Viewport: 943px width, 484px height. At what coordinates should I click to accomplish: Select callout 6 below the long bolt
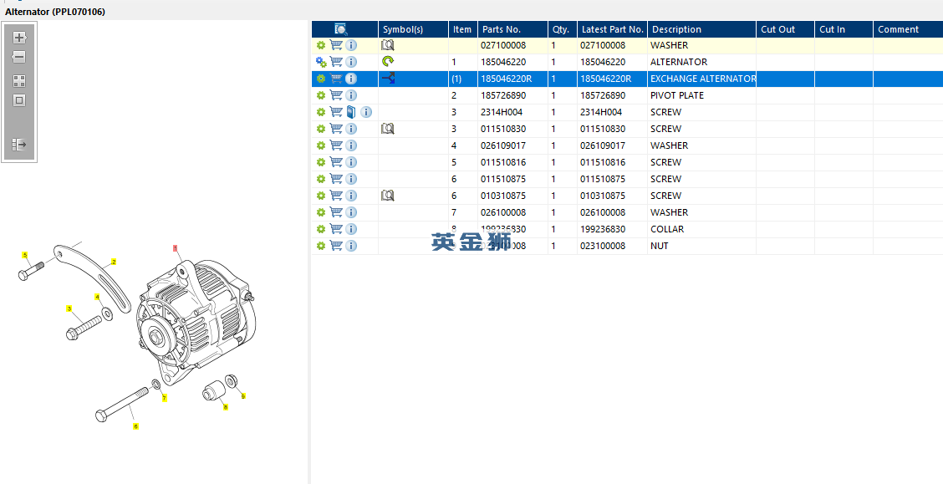pos(136,426)
